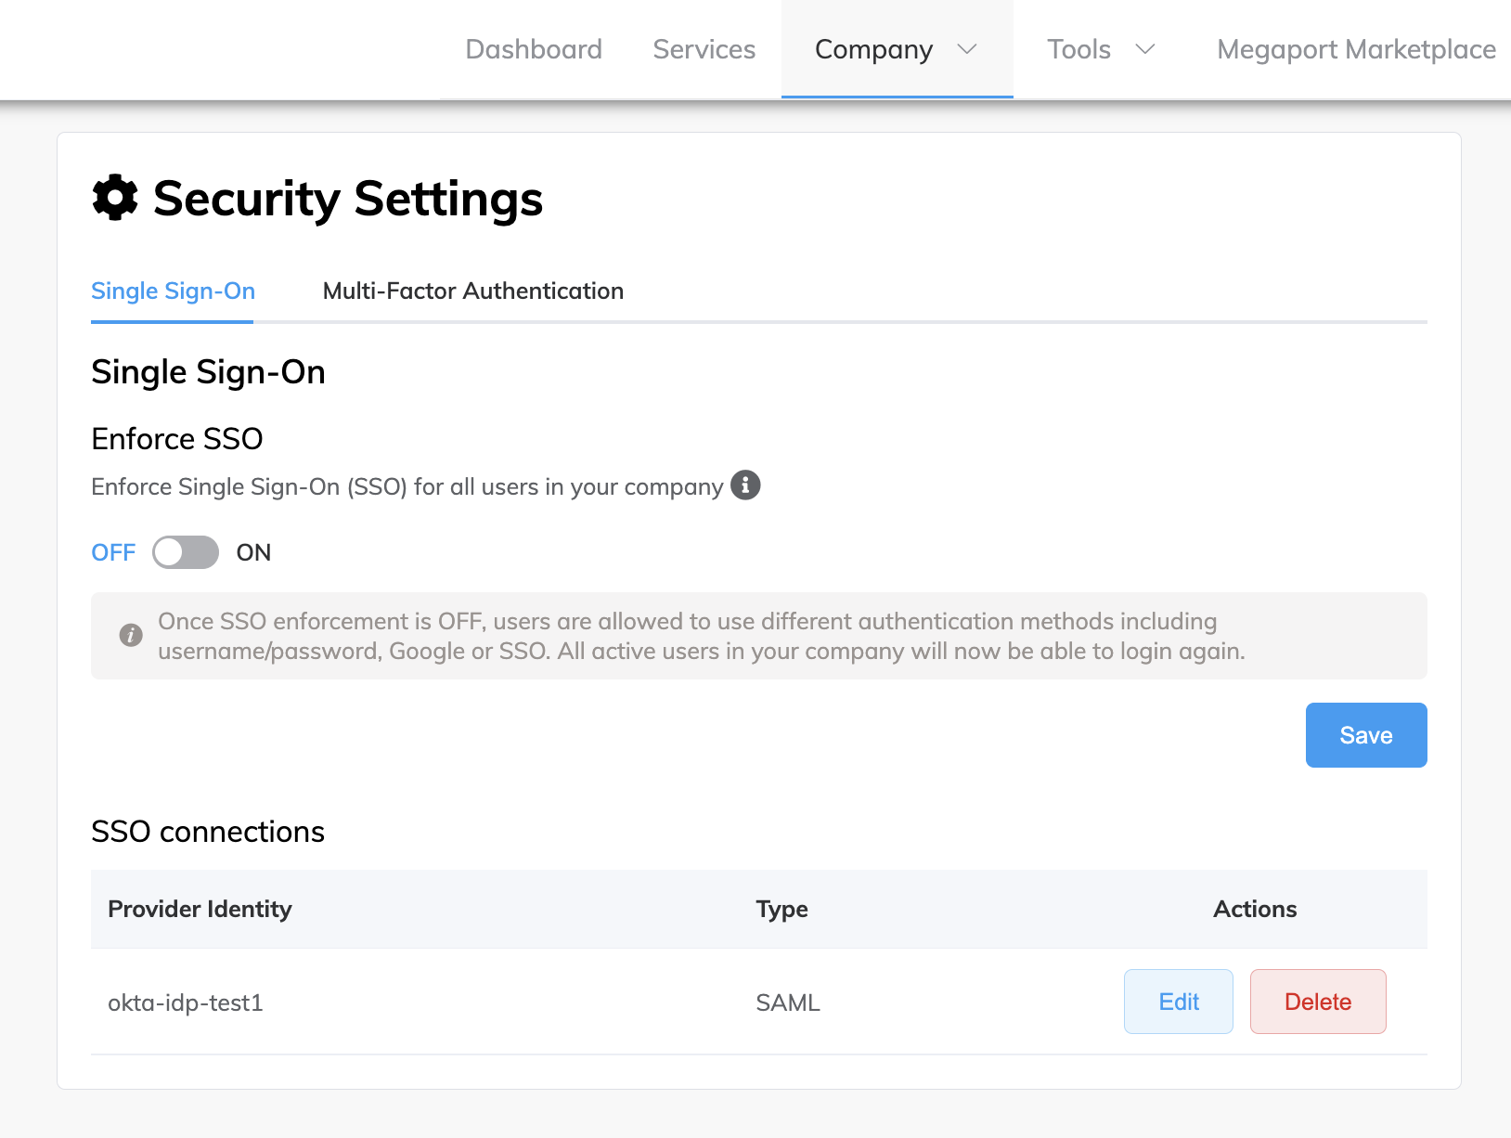Delete the okta-idp-test1 connection

pyautogui.click(x=1318, y=1002)
